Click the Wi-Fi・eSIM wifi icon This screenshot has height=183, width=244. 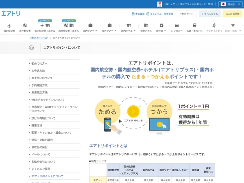tap(233, 25)
